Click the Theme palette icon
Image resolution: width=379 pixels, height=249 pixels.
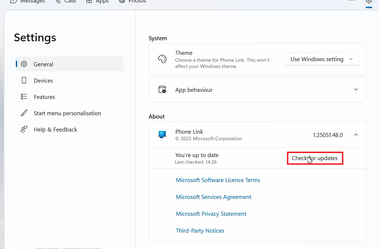(162, 59)
